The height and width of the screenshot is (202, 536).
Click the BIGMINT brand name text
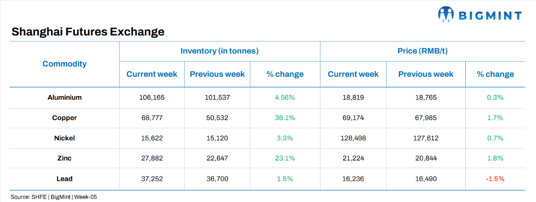[x=491, y=16]
